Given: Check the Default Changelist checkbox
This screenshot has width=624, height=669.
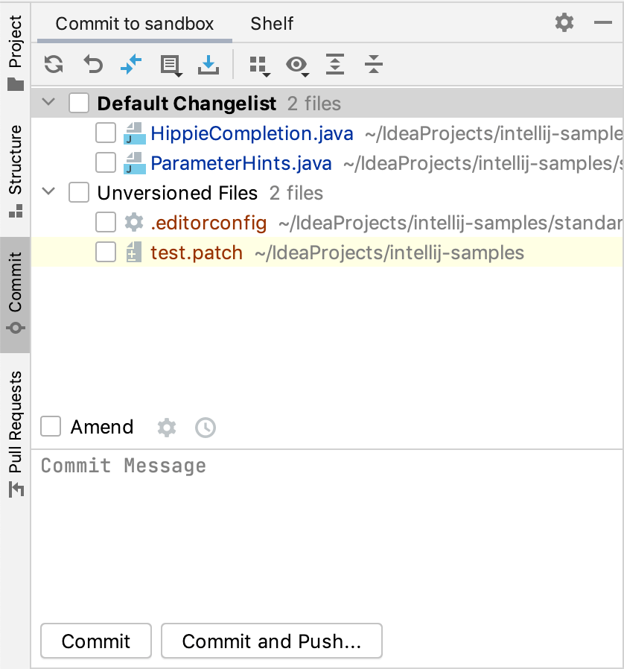Looking at the screenshot, I should pyautogui.click(x=78, y=103).
